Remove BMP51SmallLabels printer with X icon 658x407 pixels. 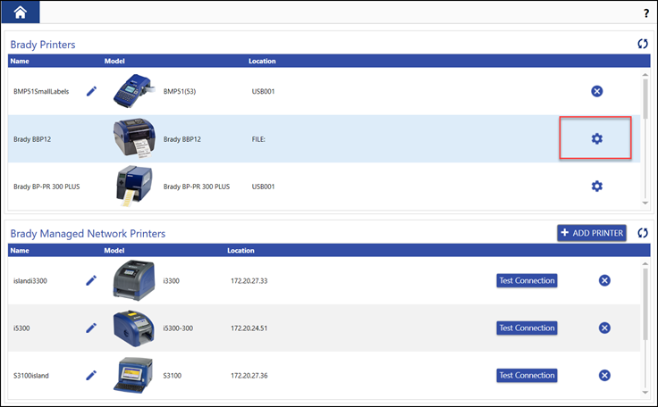click(596, 91)
